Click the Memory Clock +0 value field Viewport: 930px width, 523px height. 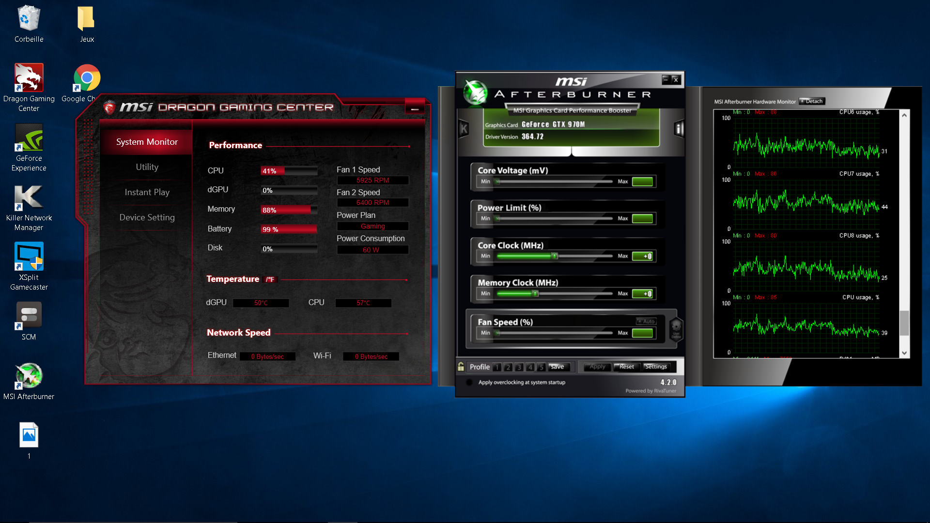pyautogui.click(x=643, y=293)
